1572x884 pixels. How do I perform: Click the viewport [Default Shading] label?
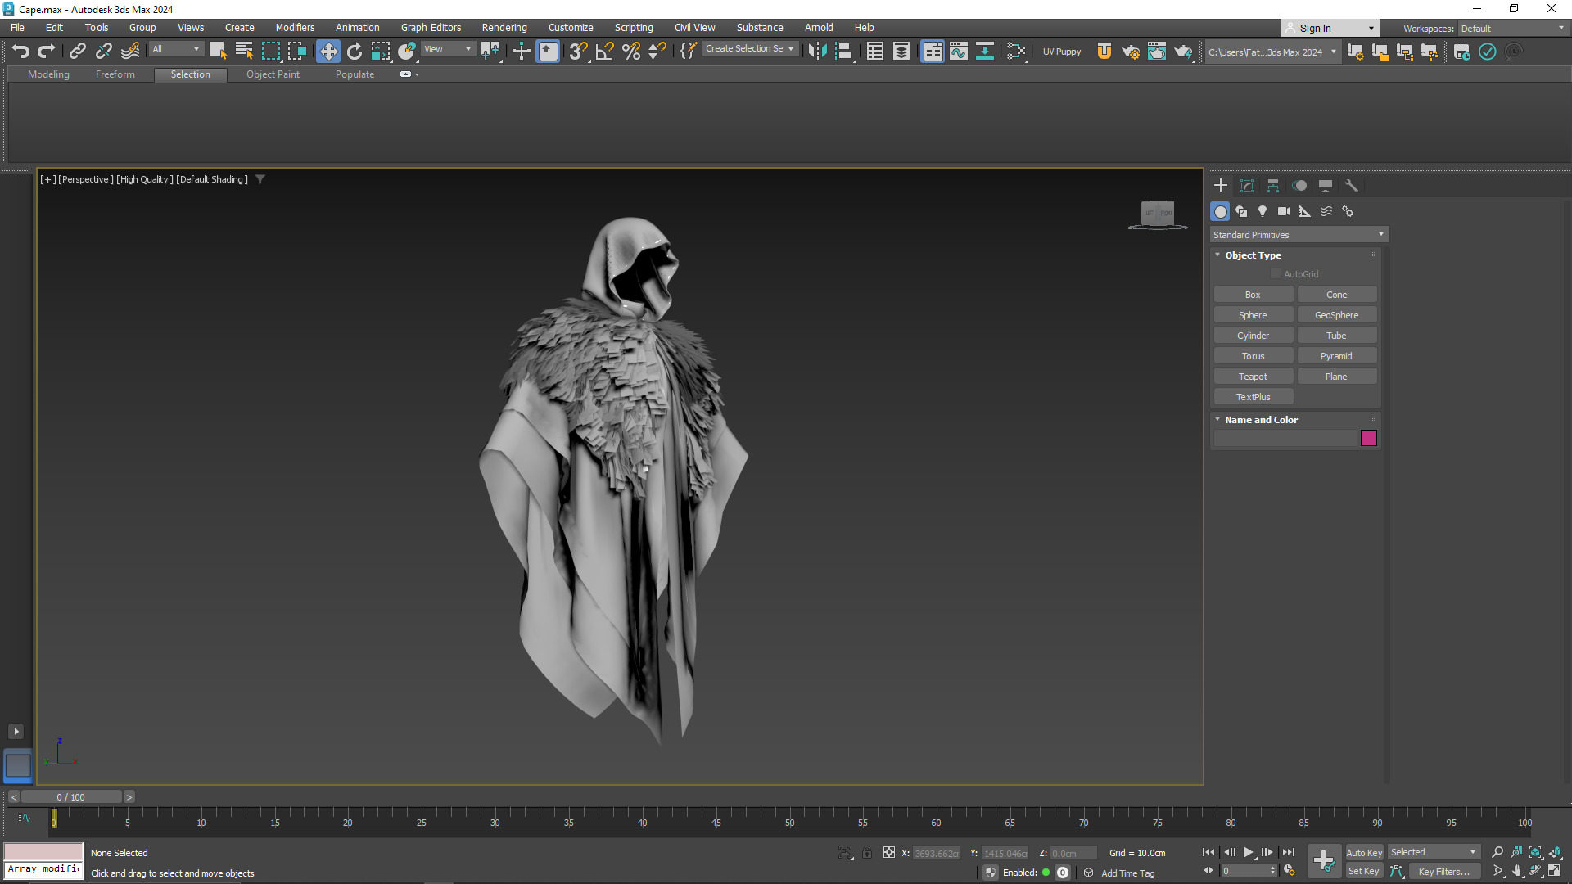coord(212,180)
